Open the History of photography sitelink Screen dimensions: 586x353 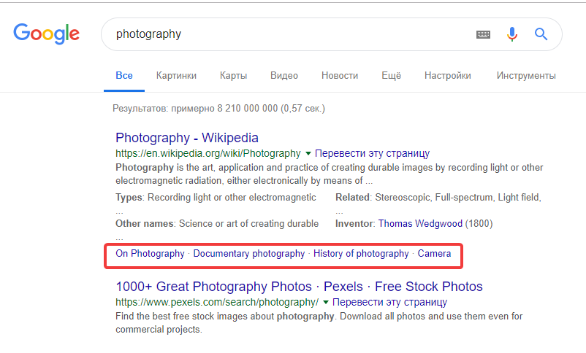point(361,253)
